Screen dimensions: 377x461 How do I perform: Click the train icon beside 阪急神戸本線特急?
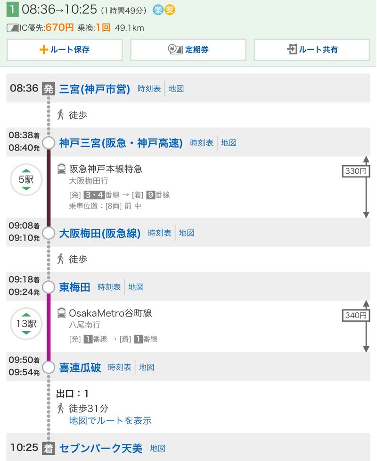(61, 168)
